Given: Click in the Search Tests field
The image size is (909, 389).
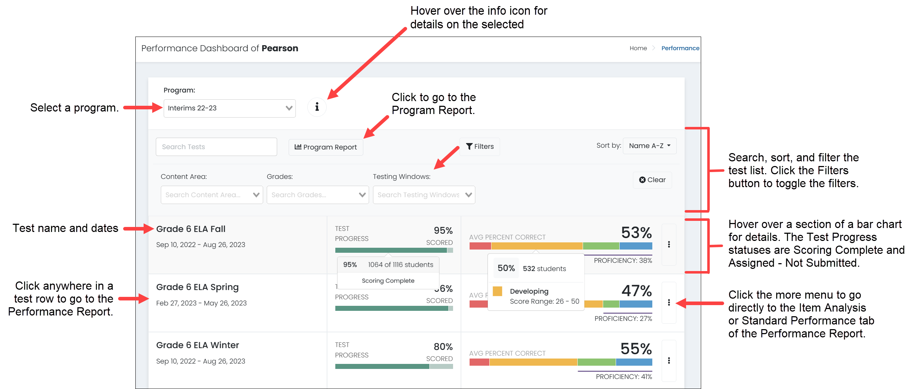Looking at the screenshot, I should point(216,147).
